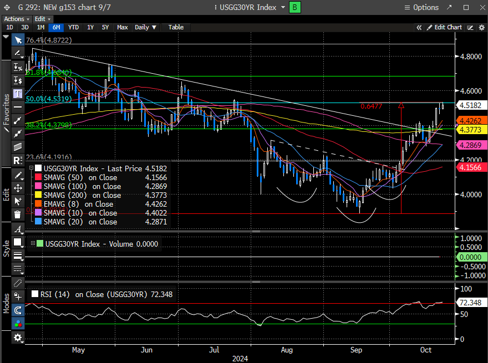Select the move drawing tool
This screenshot has width=488, height=363.
tap(18, 188)
